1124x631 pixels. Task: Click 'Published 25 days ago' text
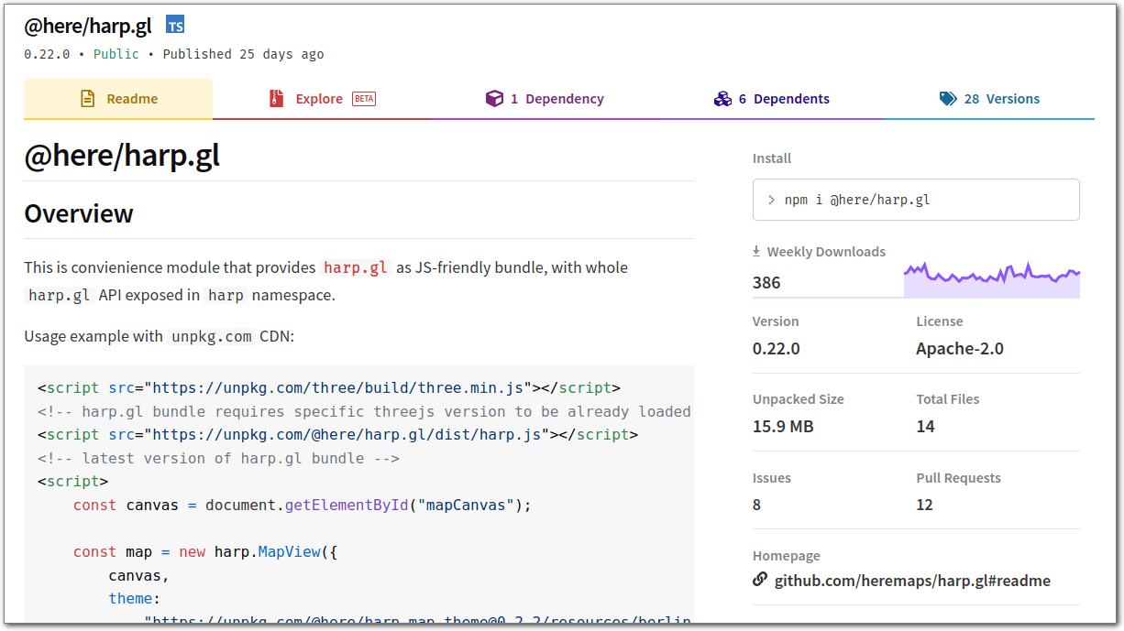(243, 54)
